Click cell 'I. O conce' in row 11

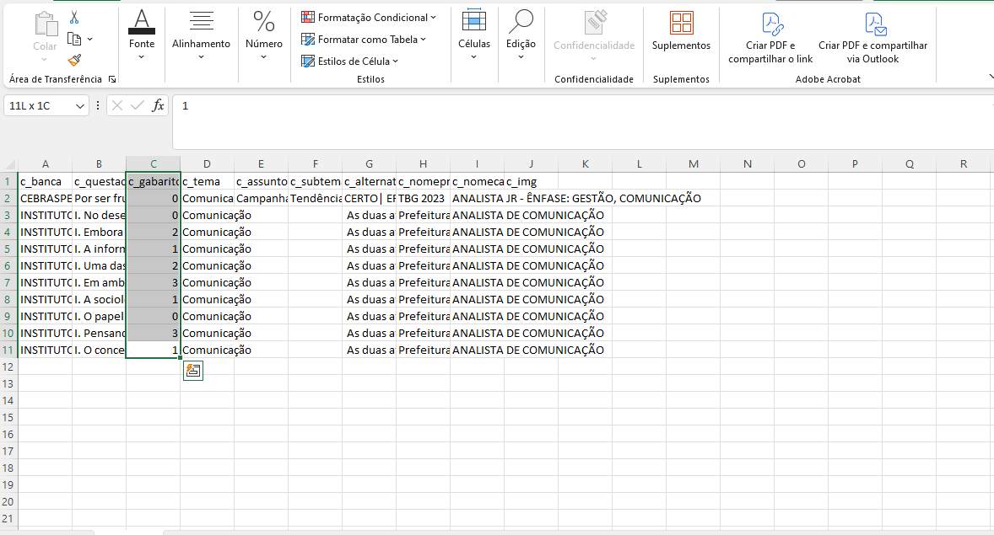[99, 350]
